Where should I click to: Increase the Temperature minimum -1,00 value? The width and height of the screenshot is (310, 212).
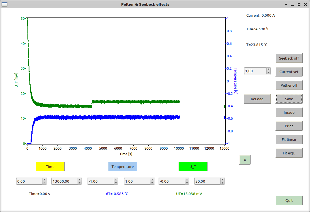(x=116, y=180)
